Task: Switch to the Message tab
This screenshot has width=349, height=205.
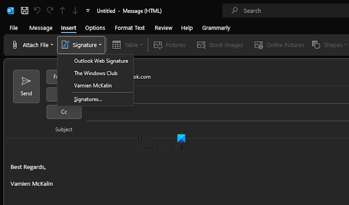Action: pyautogui.click(x=41, y=28)
